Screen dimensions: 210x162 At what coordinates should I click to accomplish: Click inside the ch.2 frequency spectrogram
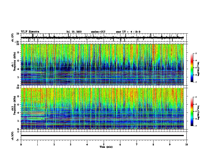coord(102,109)
